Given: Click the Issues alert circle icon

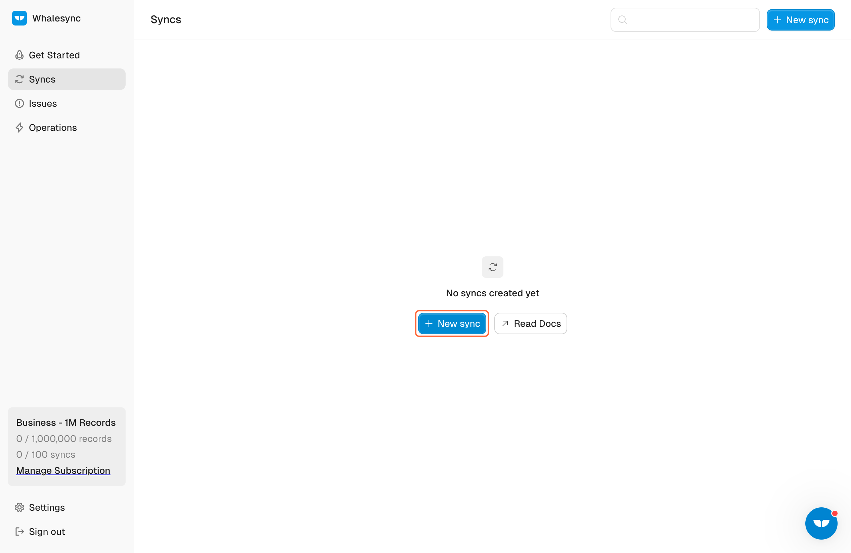Looking at the screenshot, I should tap(19, 104).
